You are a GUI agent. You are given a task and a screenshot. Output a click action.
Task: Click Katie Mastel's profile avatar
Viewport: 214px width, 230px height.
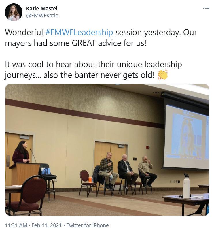pyautogui.click(x=14, y=12)
